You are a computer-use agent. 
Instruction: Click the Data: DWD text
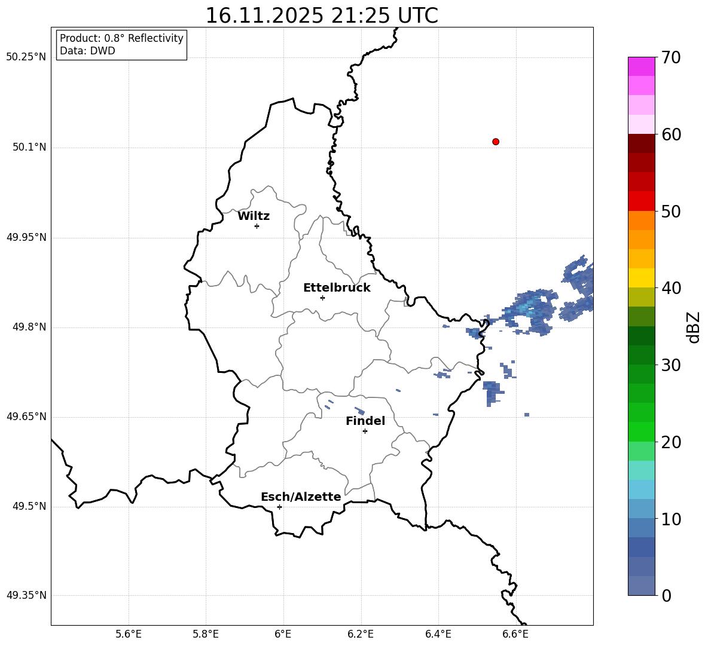point(87,51)
